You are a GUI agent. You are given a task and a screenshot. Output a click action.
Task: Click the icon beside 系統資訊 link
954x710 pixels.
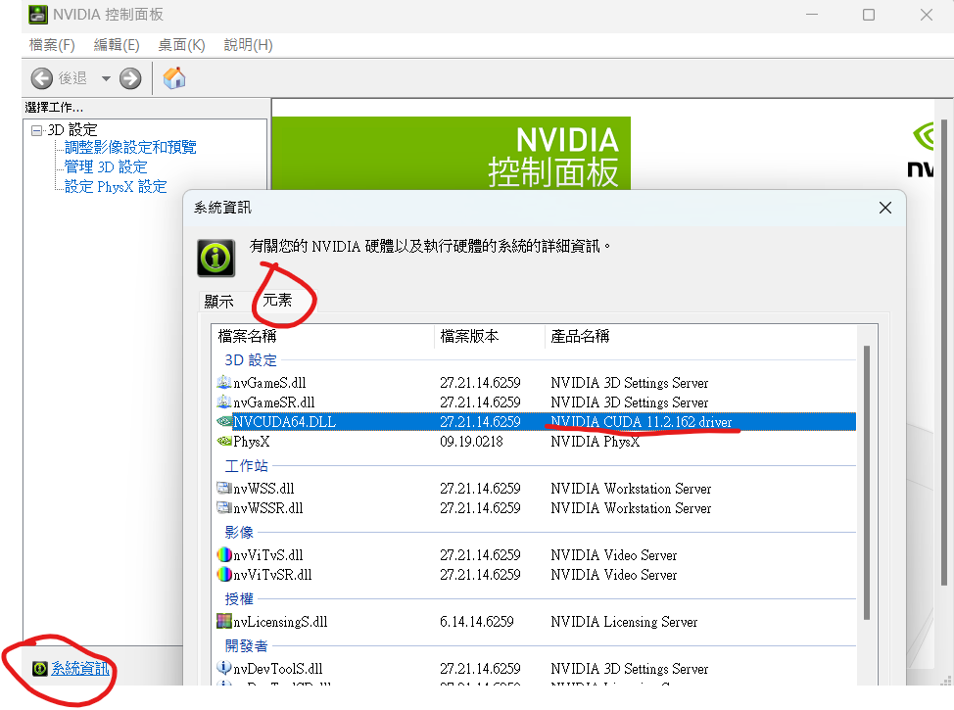tap(39, 669)
